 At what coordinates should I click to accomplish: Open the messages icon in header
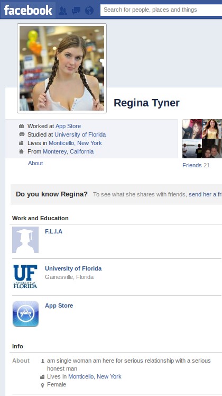pos(76,11)
